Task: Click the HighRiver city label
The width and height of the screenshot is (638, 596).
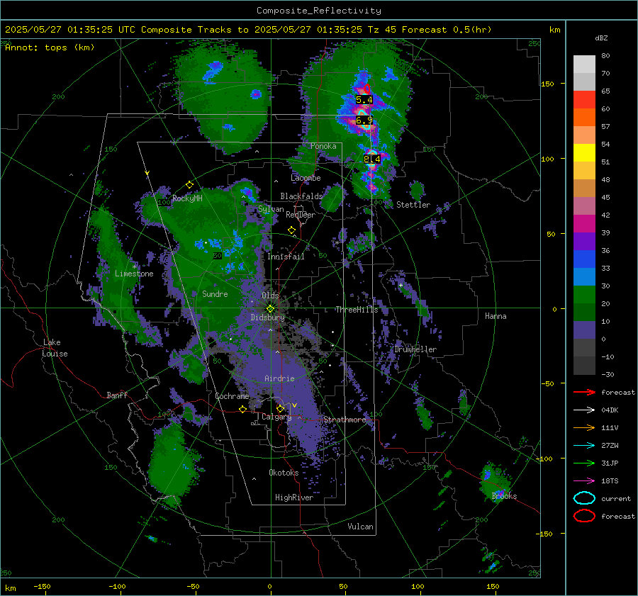Action: click(294, 497)
